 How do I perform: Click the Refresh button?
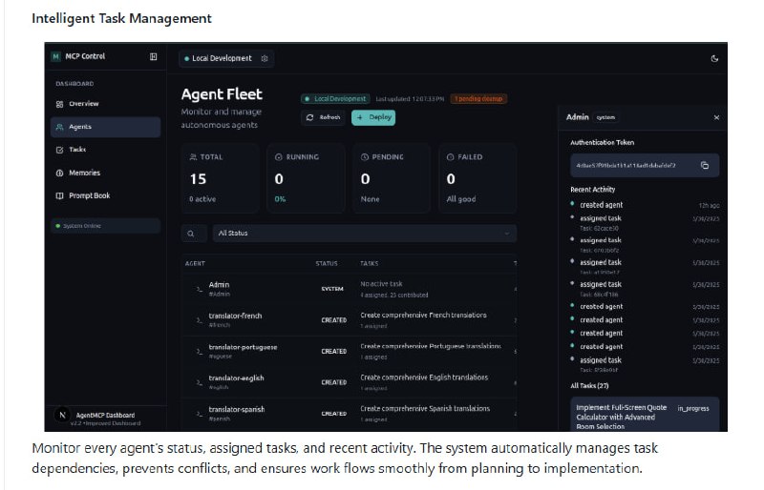pyautogui.click(x=323, y=117)
